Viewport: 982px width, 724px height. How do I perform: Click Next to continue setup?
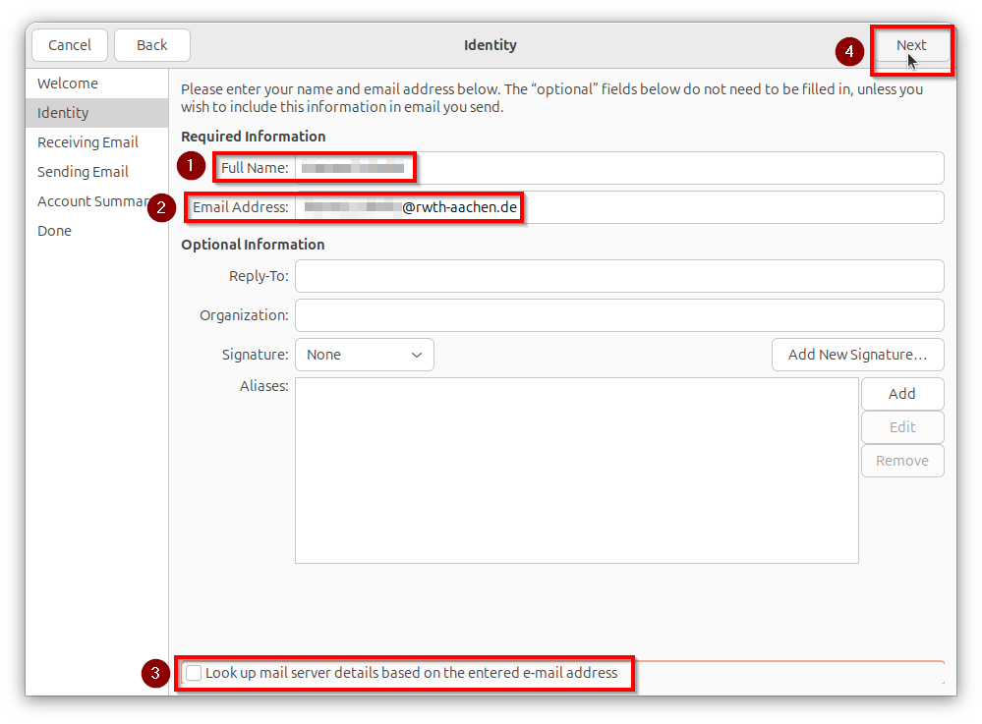pyautogui.click(x=911, y=44)
